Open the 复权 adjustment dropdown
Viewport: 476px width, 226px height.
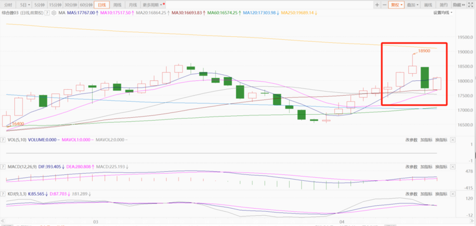pos(397,5)
